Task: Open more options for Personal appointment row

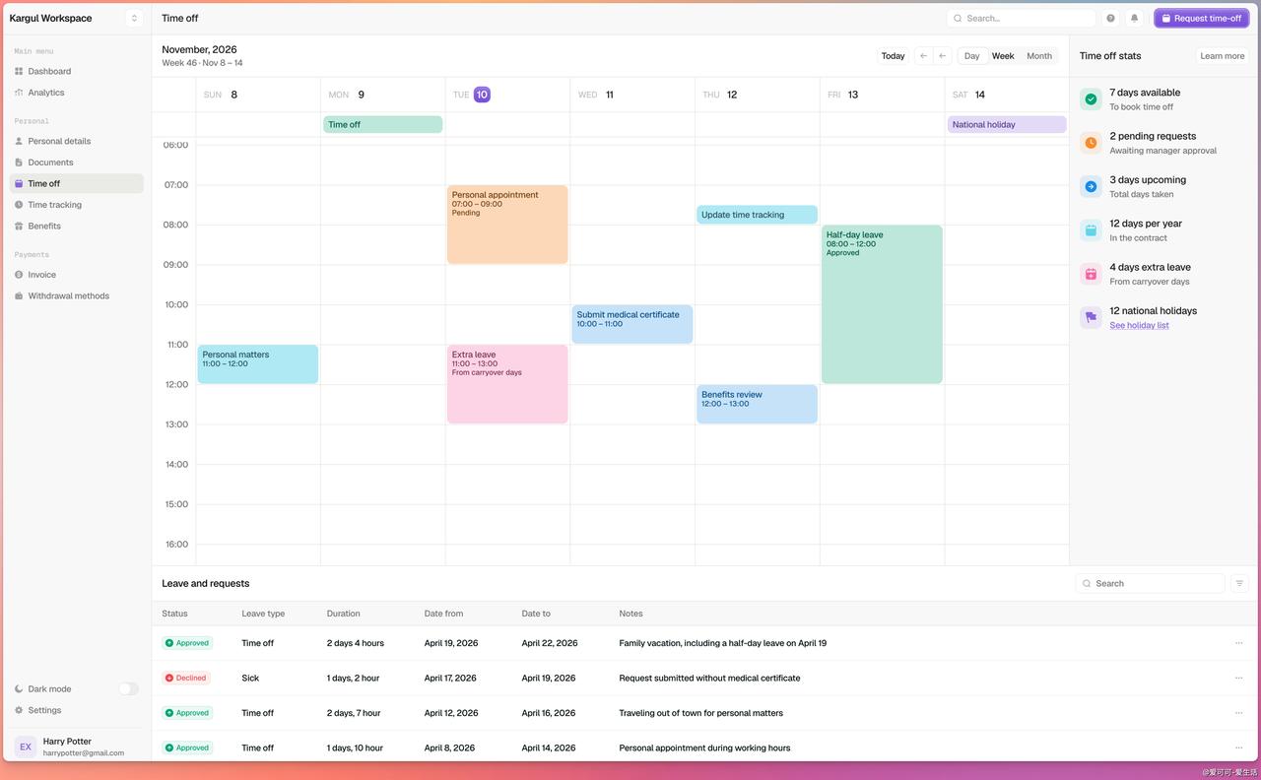Action: point(1239,747)
